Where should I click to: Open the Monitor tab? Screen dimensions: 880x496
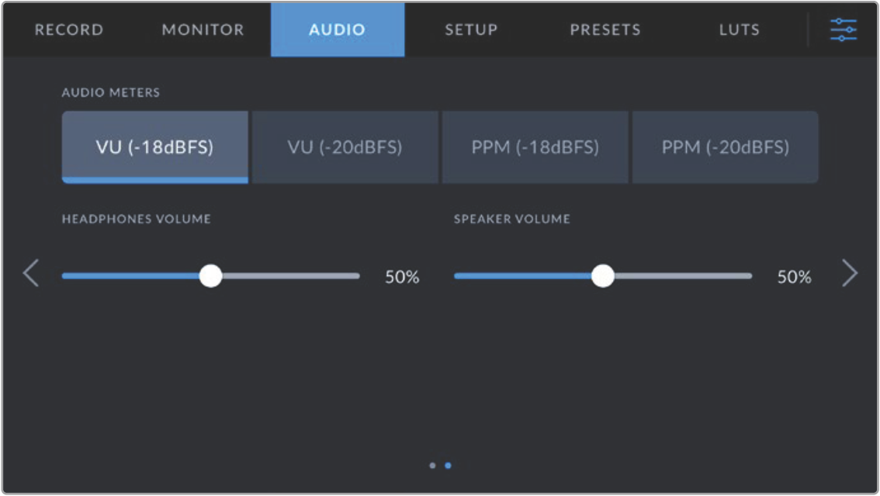(x=203, y=30)
